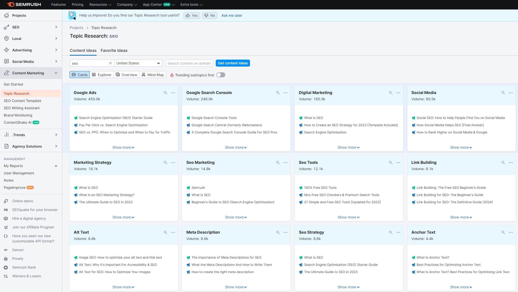Expand the Local sidebar section
Image resolution: width=518 pixels, height=292 pixels.
point(31,38)
